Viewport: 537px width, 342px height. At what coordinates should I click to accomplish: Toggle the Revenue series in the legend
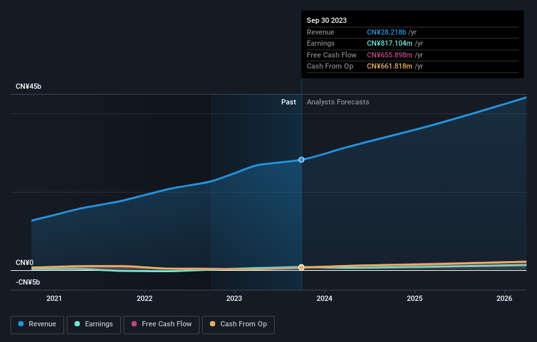click(37, 324)
